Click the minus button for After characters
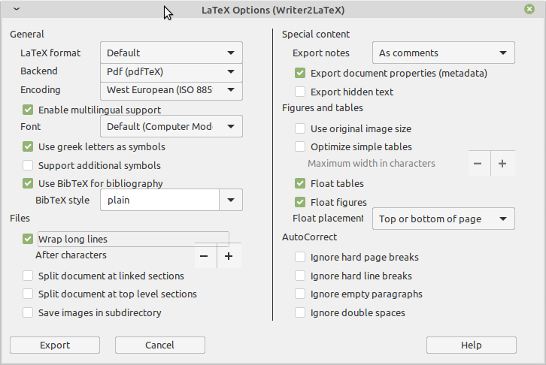This screenshot has width=546, height=365. point(204,256)
